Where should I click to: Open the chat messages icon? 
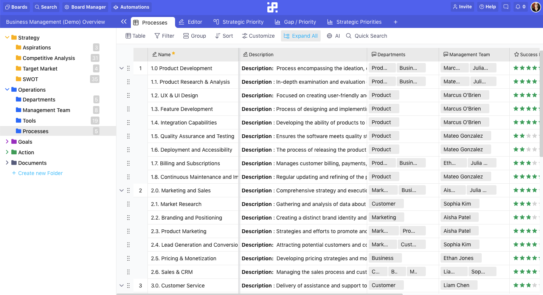tap(506, 7)
